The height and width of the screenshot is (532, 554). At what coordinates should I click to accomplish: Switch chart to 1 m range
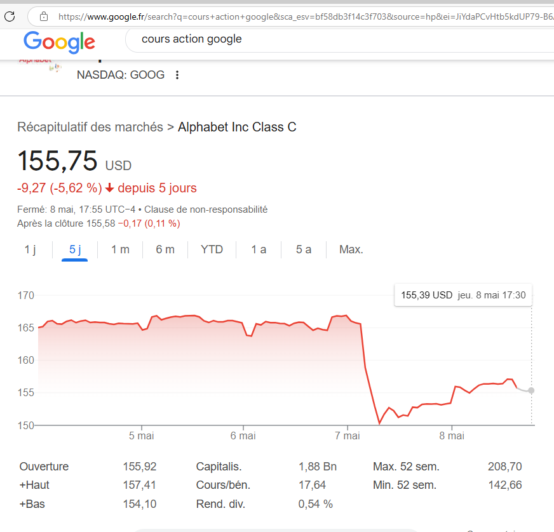[x=120, y=249]
